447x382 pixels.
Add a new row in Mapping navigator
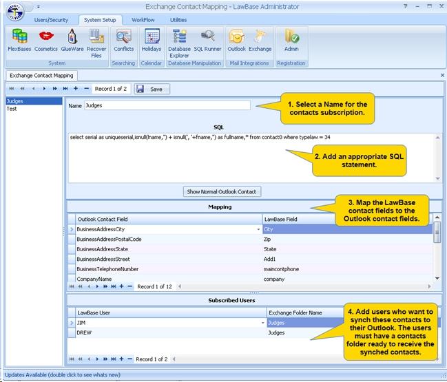coord(121,286)
